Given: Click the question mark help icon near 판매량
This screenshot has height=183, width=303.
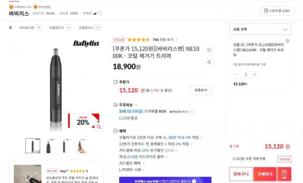Looking at the screenshot, I should 100,13.
